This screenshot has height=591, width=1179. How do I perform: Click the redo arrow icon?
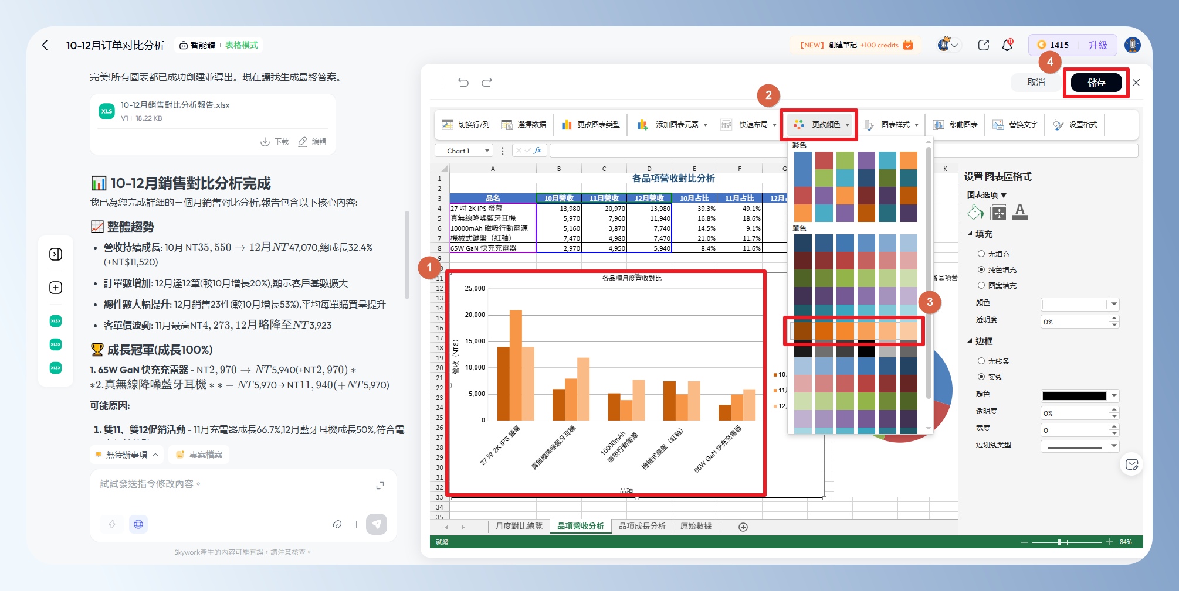487,83
